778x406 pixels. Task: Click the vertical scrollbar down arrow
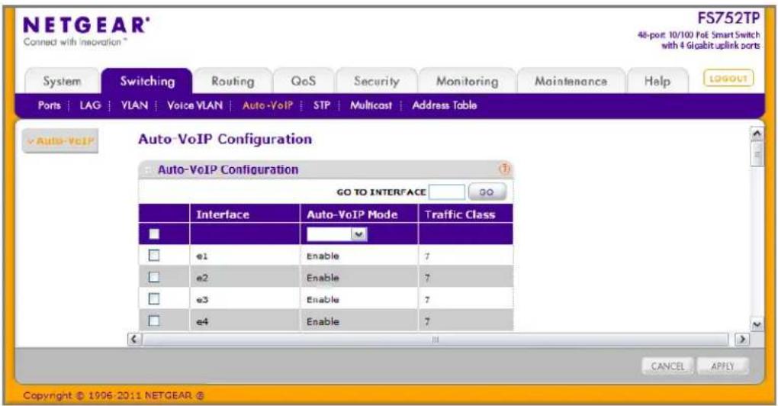point(757,324)
